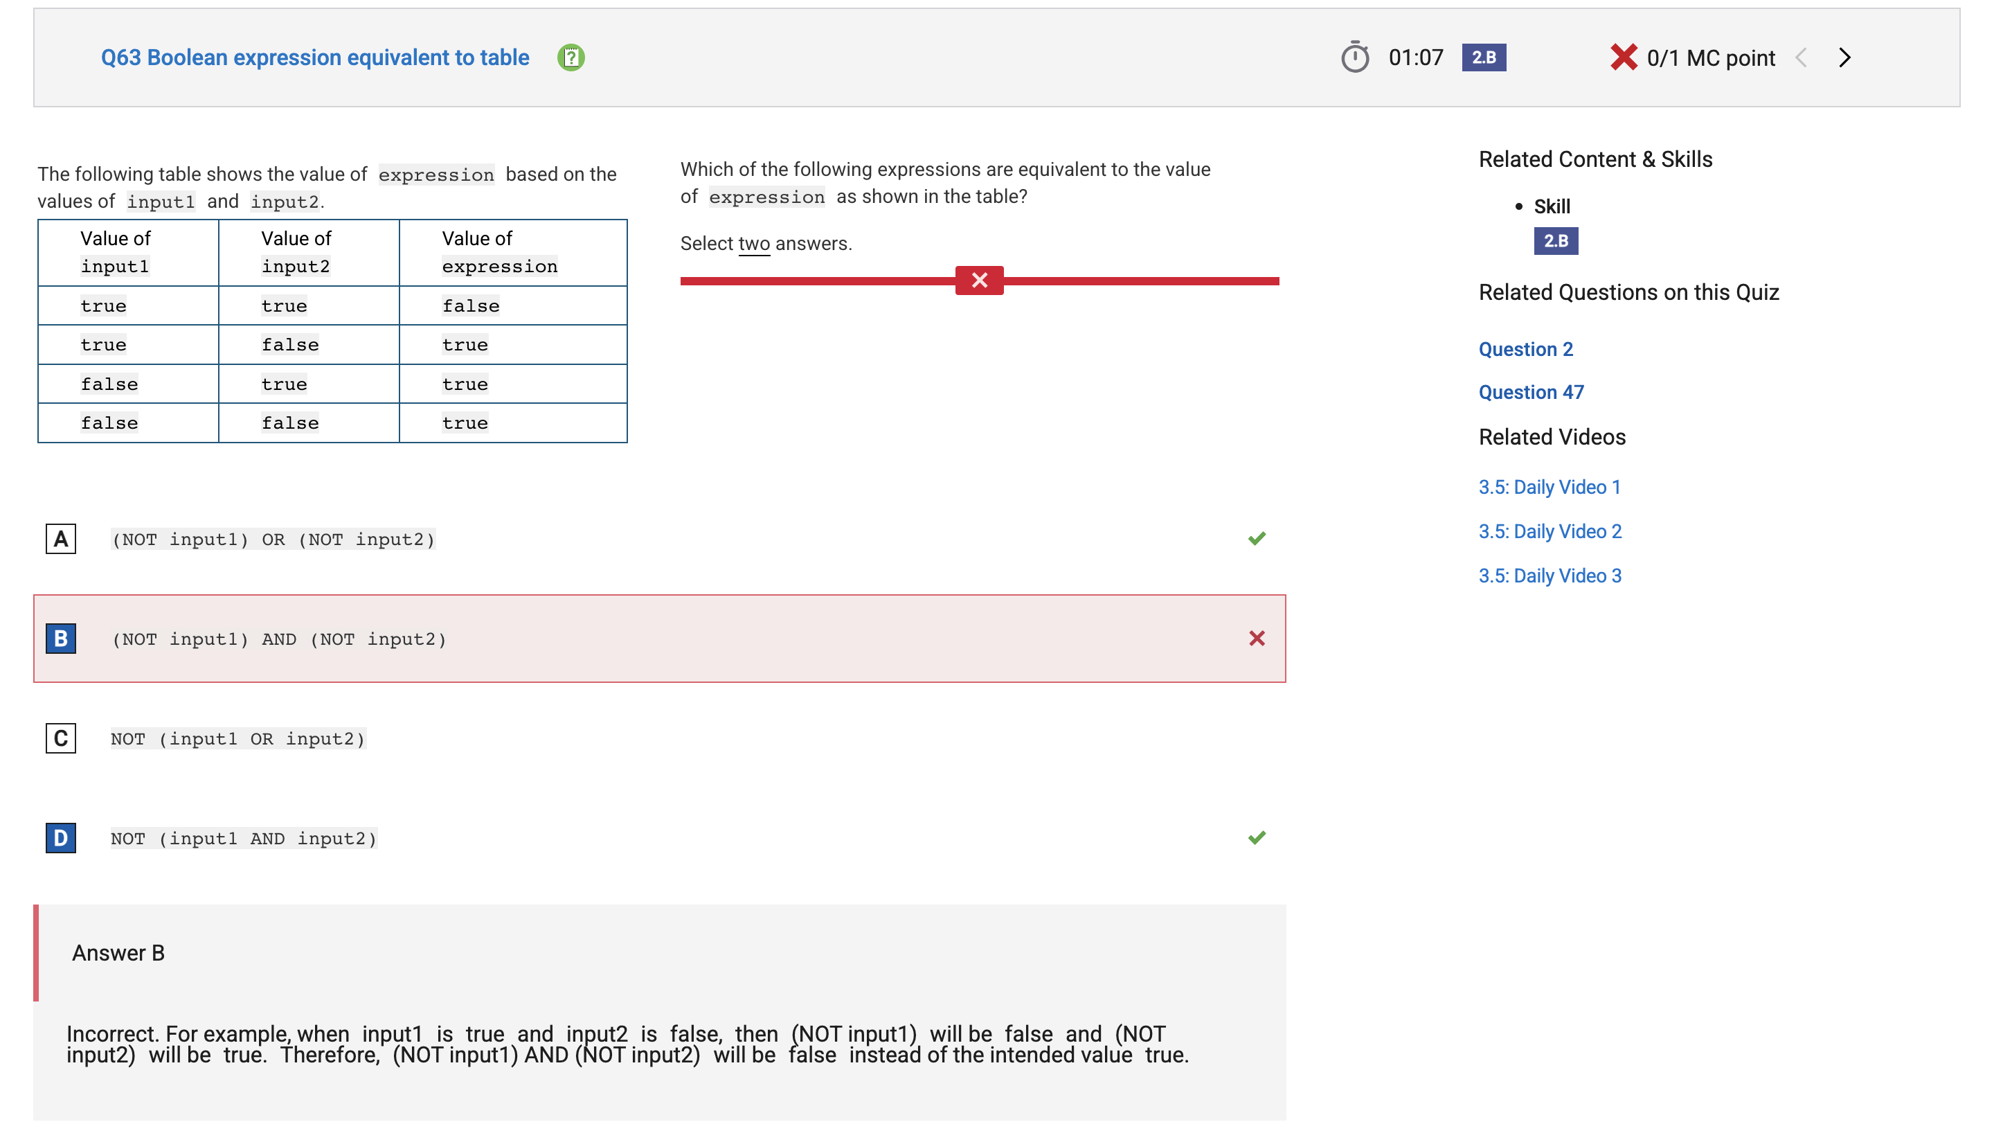Click the Answer B feedback heading

click(x=118, y=953)
